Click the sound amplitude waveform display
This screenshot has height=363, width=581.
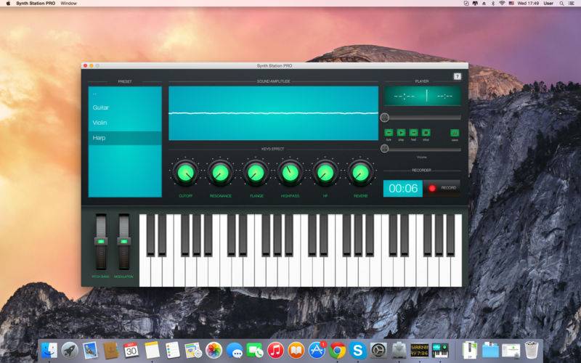(274, 113)
